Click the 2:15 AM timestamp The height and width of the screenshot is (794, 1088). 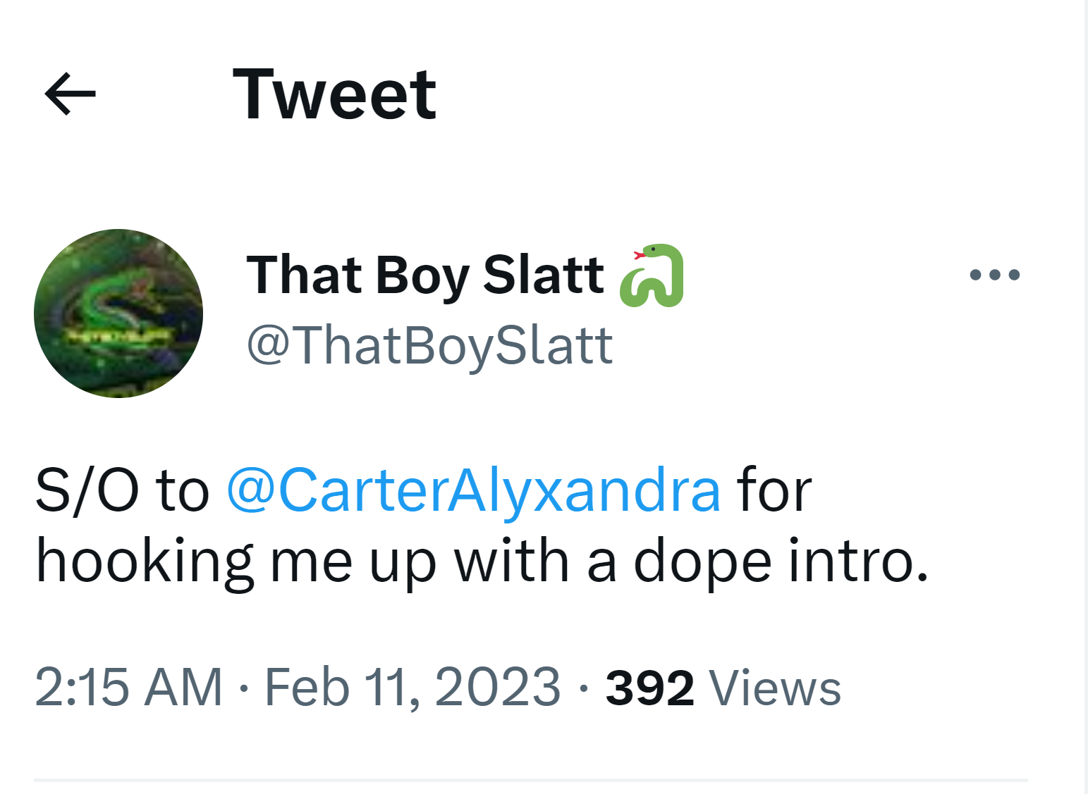(128, 687)
